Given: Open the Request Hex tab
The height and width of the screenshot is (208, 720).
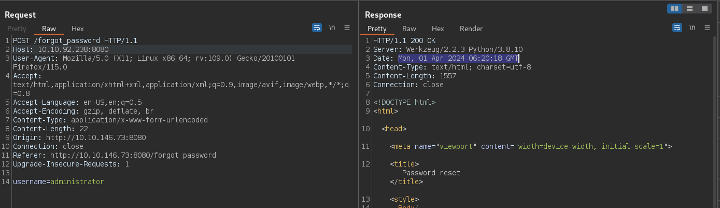Looking at the screenshot, I should pyautogui.click(x=78, y=29).
